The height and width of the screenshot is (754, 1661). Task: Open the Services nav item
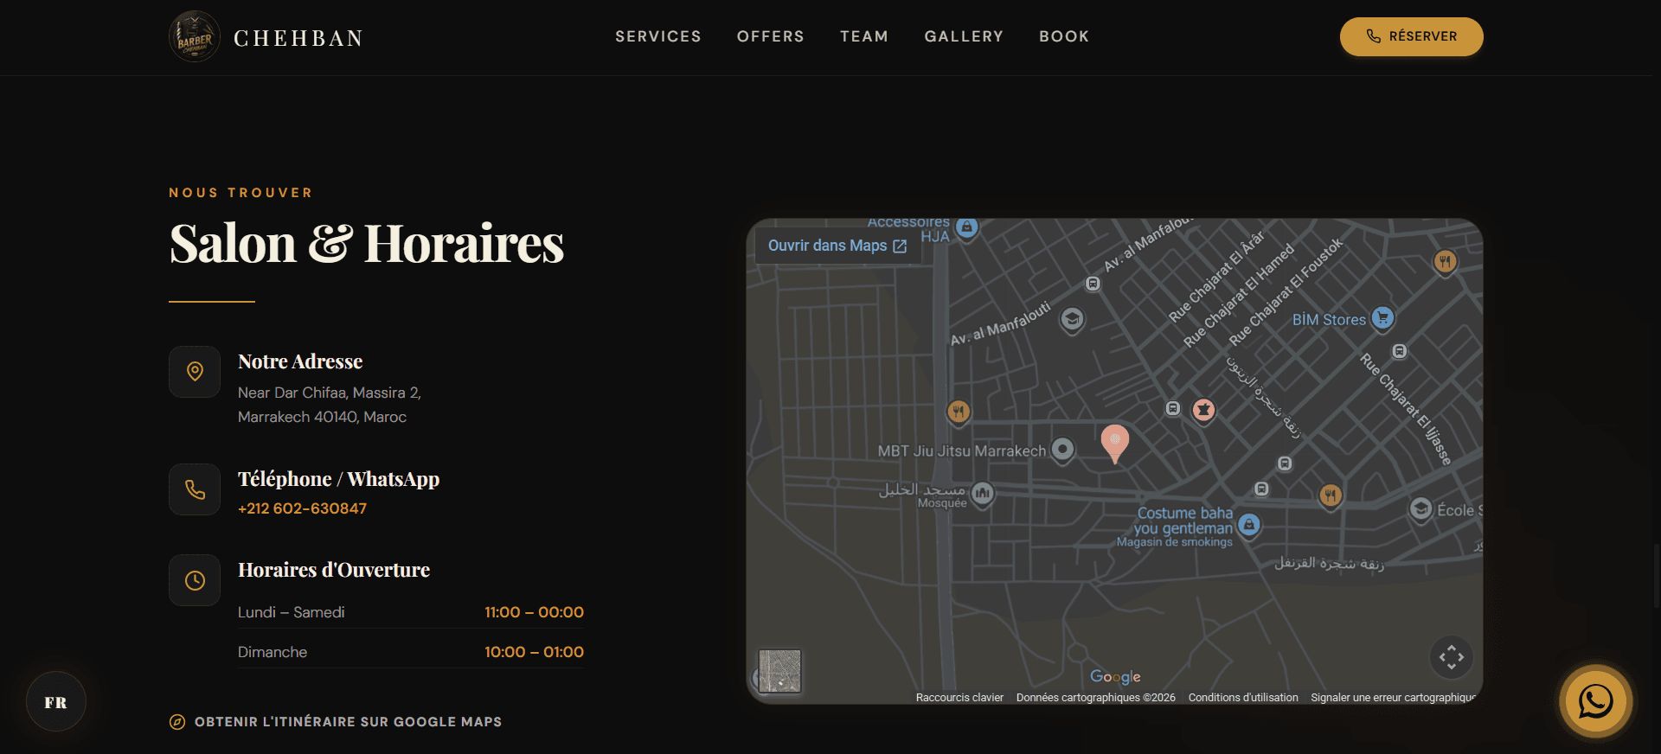658,36
